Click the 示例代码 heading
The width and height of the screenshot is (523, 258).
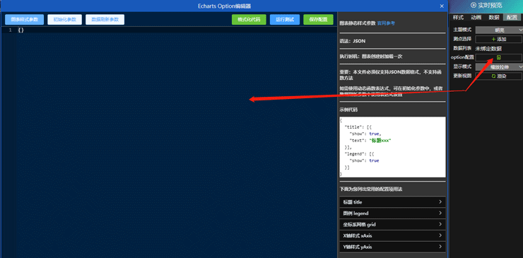point(348,110)
